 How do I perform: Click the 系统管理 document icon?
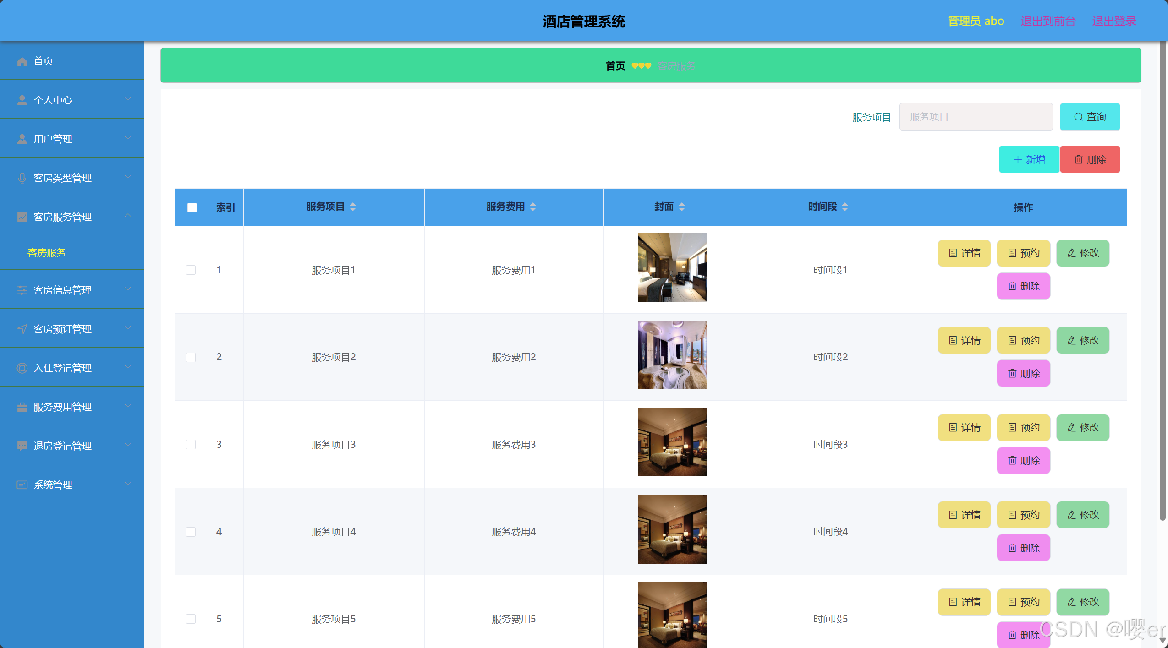pos(22,484)
